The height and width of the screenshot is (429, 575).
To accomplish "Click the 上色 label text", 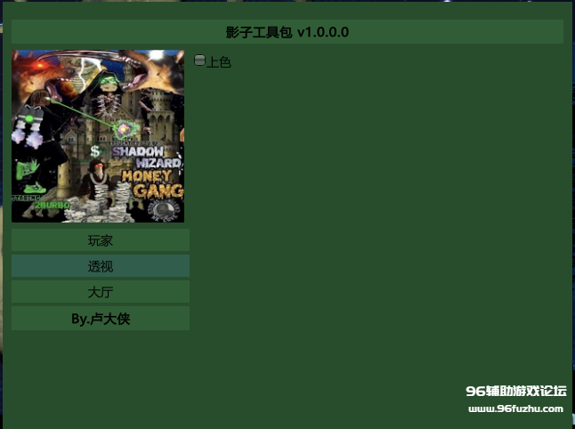I will tap(219, 62).
